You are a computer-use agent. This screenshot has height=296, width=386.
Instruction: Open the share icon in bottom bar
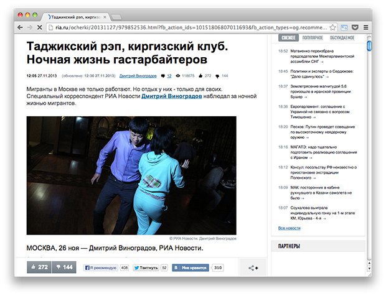pos(253,267)
